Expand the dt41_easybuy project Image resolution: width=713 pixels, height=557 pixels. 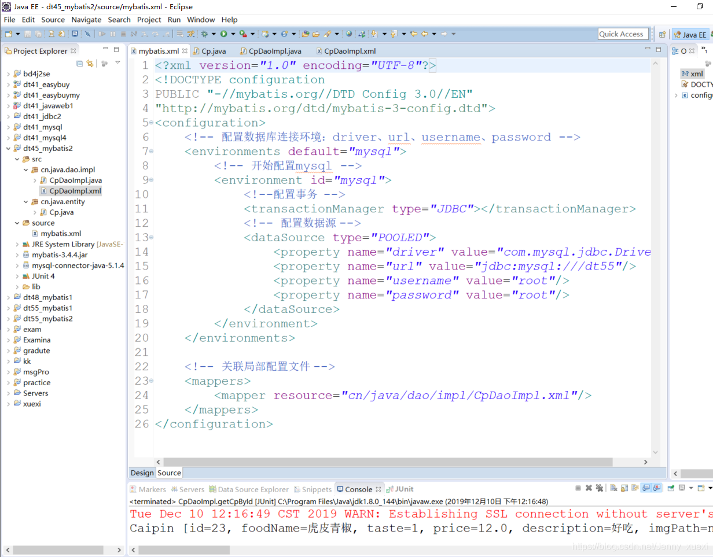click(8, 84)
